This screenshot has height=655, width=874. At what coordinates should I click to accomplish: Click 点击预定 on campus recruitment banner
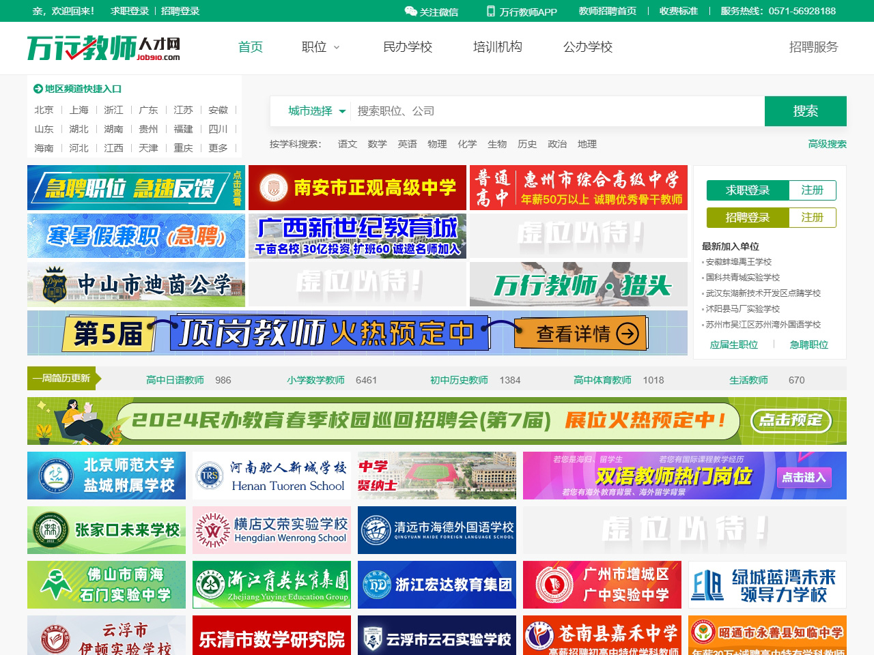(x=791, y=420)
